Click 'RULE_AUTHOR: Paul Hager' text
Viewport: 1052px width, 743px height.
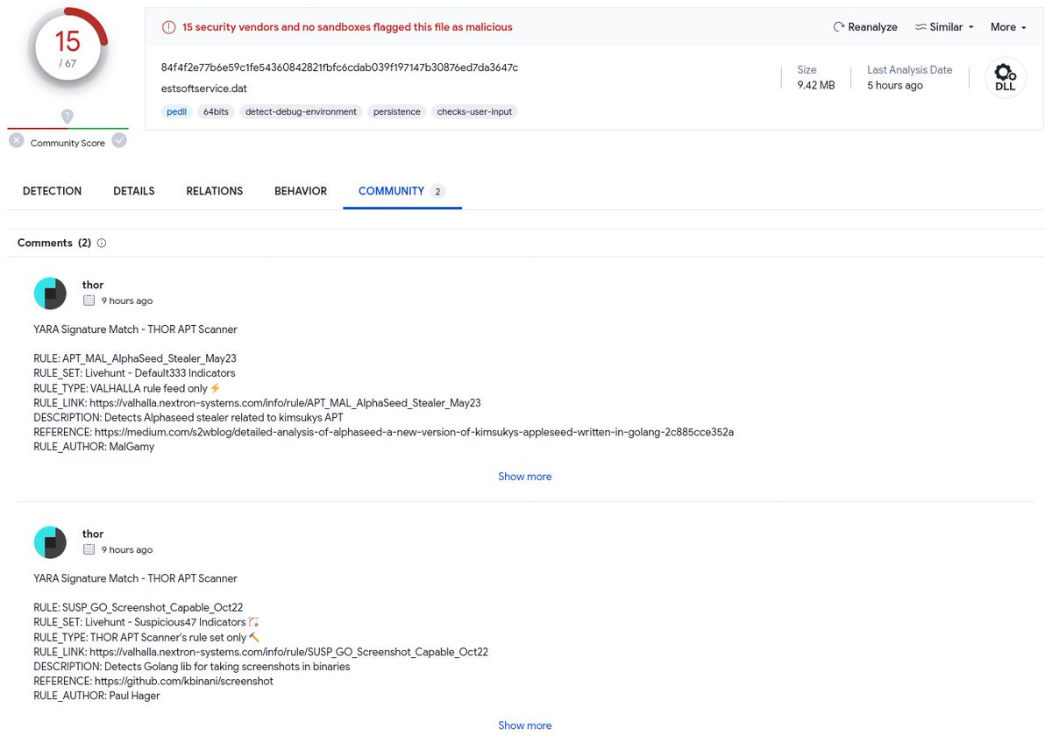pyautogui.click(x=96, y=696)
